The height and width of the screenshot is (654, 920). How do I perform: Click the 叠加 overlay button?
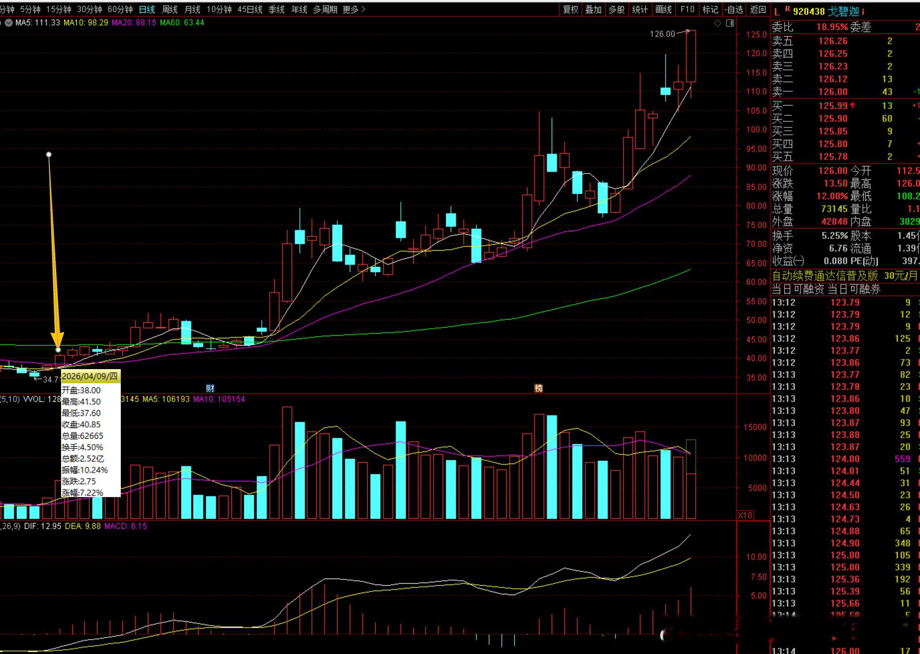click(593, 9)
